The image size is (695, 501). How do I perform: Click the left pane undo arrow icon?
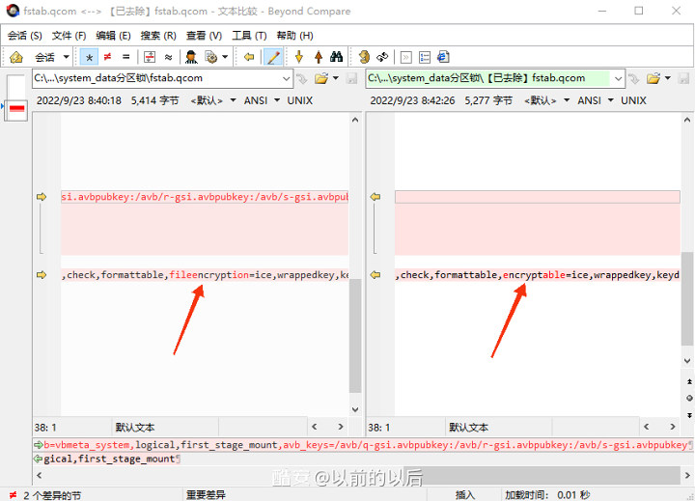(302, 78)
